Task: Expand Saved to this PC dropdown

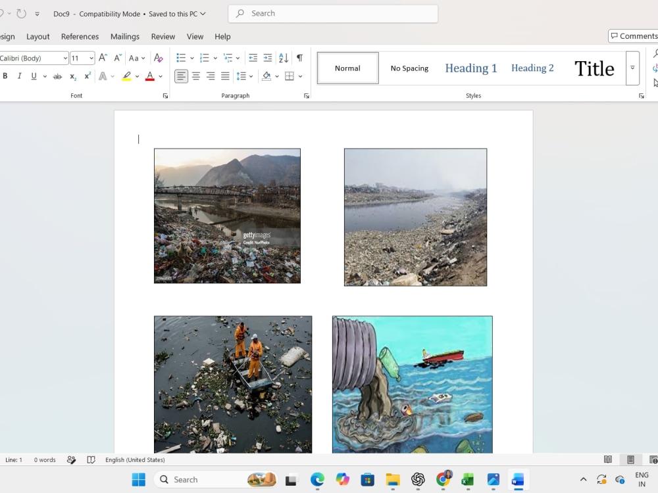Action: [203, 14]
